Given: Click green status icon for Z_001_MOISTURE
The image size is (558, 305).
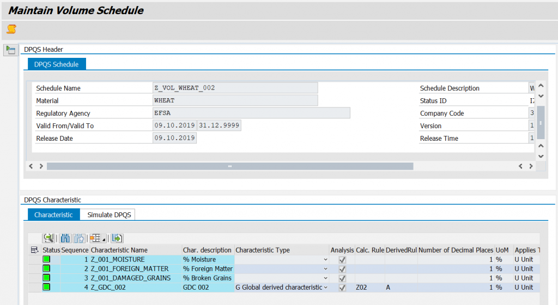Looking at the screenshot, I should pos(47,259).
